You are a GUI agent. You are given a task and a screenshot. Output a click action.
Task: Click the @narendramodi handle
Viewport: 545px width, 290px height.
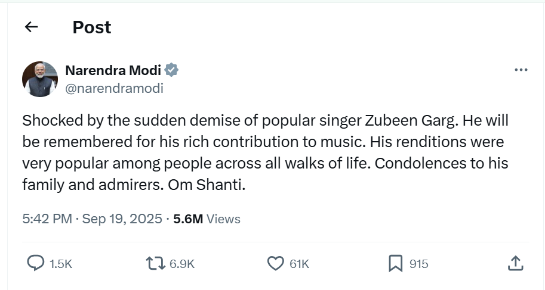click(114, 89)
